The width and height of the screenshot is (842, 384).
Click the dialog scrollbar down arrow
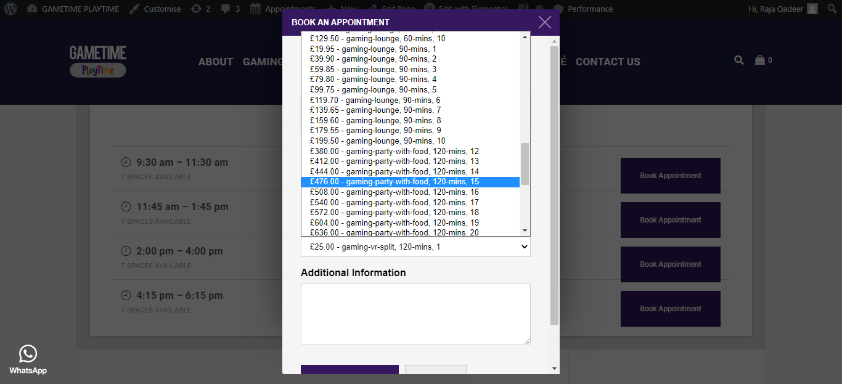click(x=554, y=369)
